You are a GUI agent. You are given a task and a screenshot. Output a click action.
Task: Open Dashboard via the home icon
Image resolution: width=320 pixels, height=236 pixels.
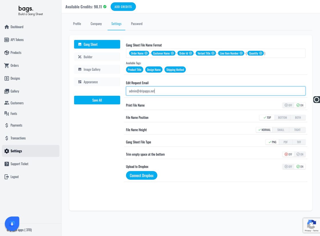(x=7, y=27)
